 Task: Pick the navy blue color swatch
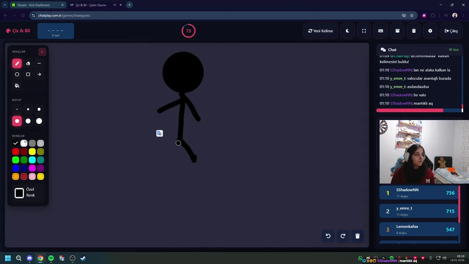pyautogui.click(x=24, y=168)
